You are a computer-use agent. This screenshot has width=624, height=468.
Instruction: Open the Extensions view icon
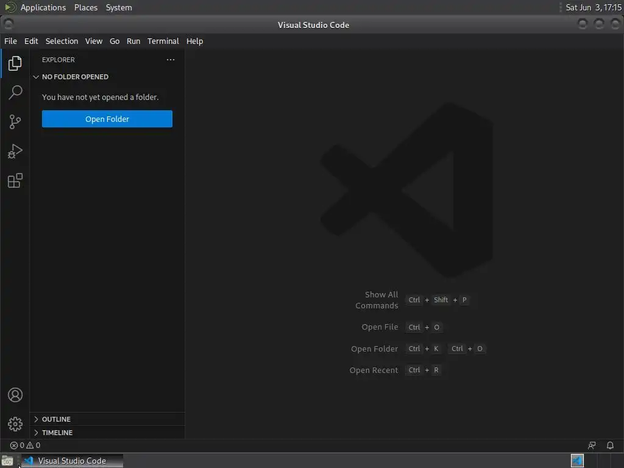(15, 180)
